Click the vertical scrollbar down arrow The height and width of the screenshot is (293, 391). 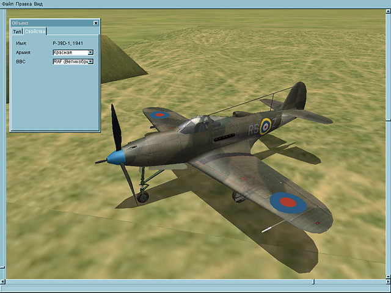[x=389, y=277]
